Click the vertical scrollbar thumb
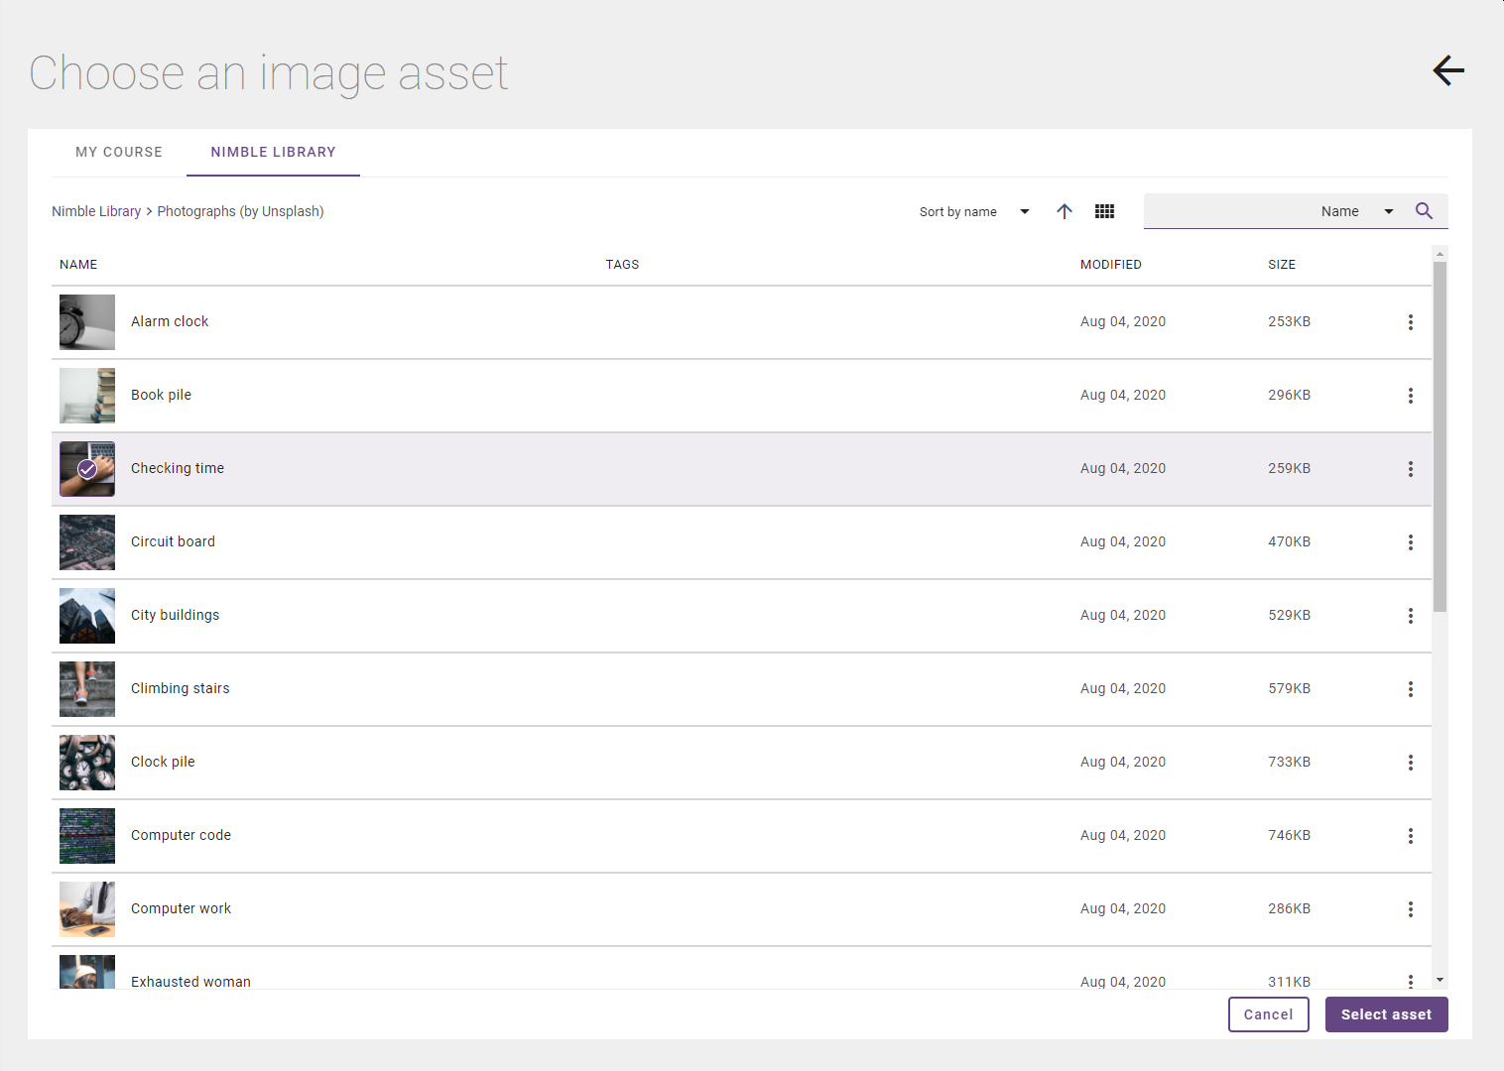 click(x=1440, y=436)
